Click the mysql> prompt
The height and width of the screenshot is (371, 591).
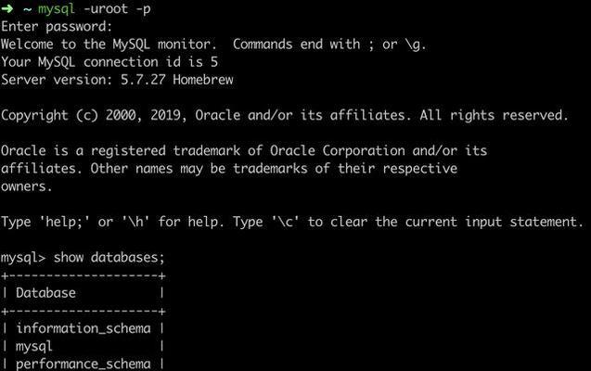23,258
